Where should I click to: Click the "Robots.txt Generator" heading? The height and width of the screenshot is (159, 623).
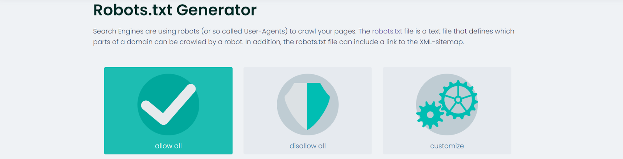point(175,10)
